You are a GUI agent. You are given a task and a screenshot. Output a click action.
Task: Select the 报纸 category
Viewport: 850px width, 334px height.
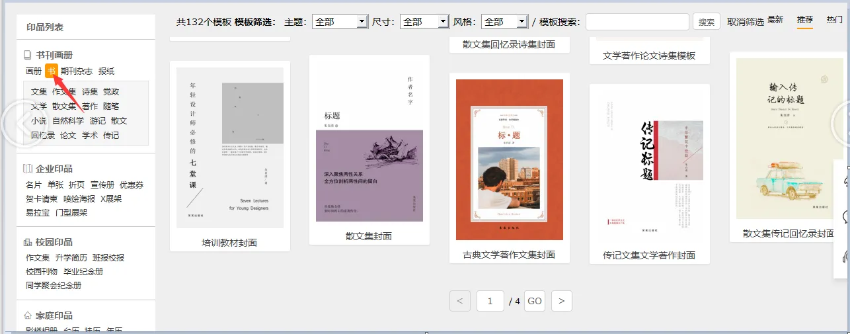[106, 71]
